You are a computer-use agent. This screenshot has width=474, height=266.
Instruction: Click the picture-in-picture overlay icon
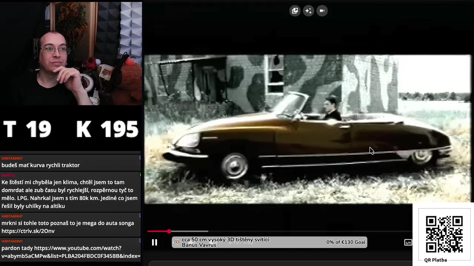pos(295,11)
